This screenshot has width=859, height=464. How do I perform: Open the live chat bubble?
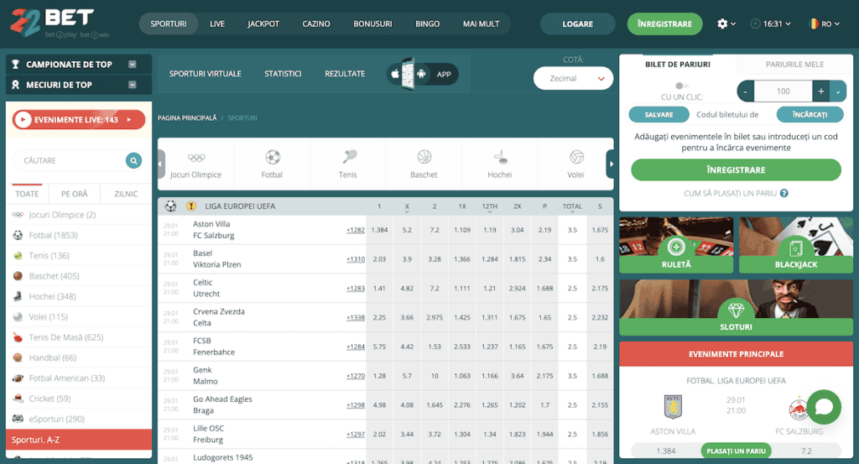(824, 406)
